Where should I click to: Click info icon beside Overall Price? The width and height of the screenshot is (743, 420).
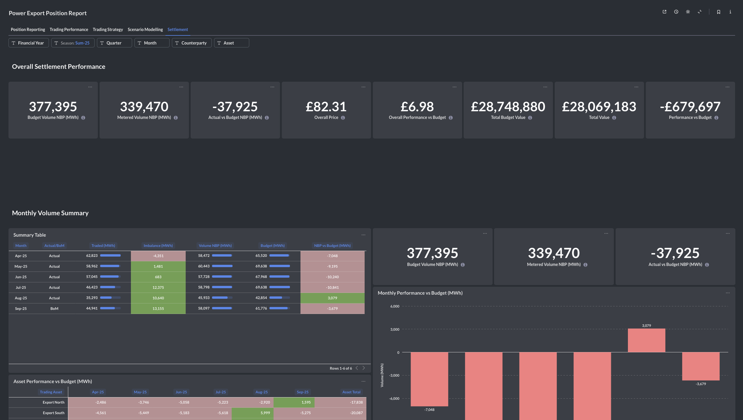click(x=343, y=118)
